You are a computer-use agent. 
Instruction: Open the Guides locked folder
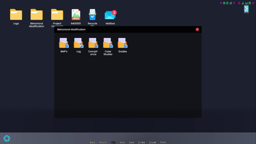click(x=122, y=44)
